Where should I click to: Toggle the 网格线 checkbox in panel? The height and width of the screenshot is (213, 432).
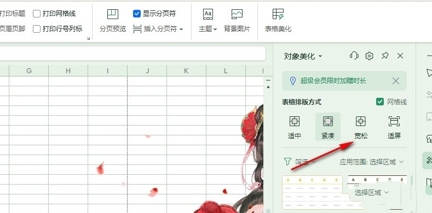pos(380,102)
